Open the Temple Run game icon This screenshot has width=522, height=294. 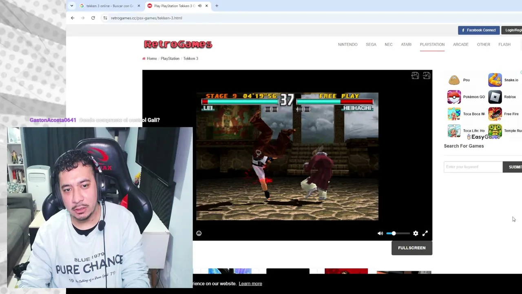(495, 131)
